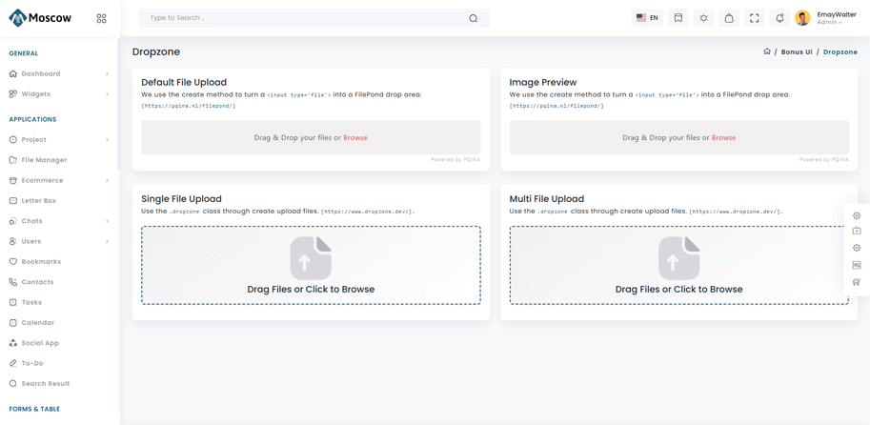Open pqina.nl link under Default File Upload
The width and height of the screenshot is (870, 425).
click(189, 106)
